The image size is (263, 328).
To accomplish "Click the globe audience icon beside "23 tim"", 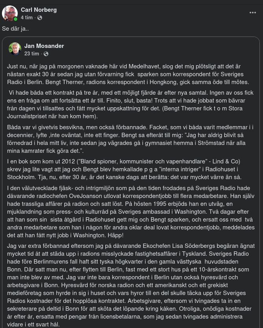I will [x=46, y=54].
